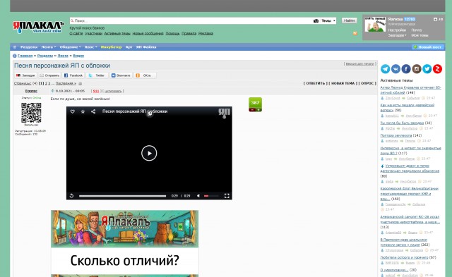Image resolution: width=452 pixels, height=277 pixels.
Task: Enter fullscreen in the video player
Action: pos(227,196)
